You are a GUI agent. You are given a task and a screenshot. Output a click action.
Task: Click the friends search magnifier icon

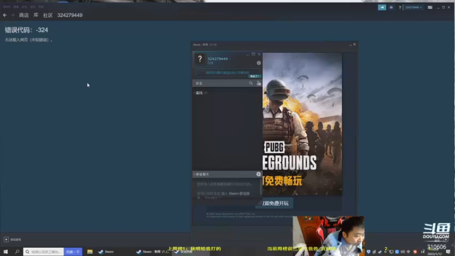(x=251, y=83)
